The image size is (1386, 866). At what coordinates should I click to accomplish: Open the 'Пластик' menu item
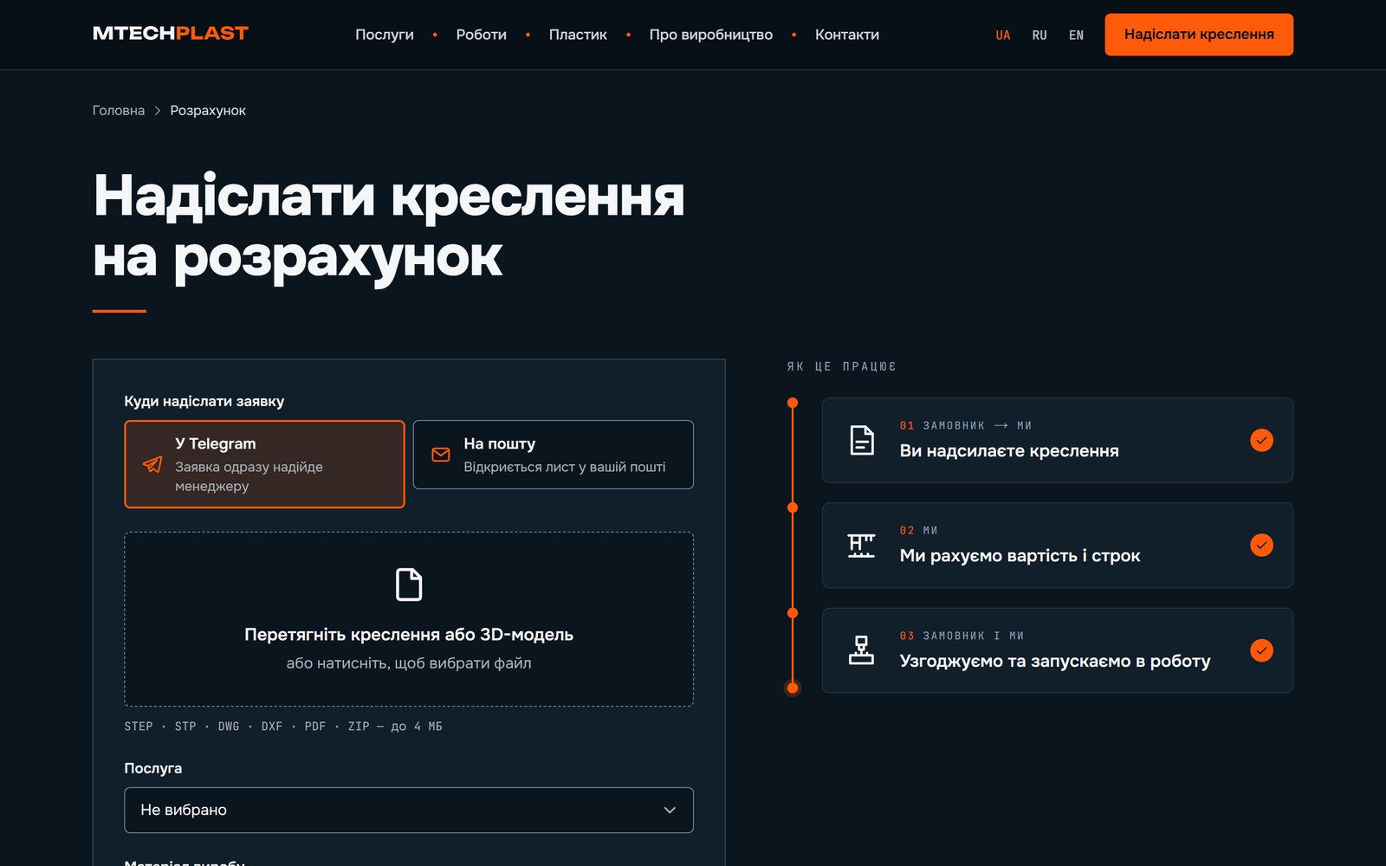578,35
